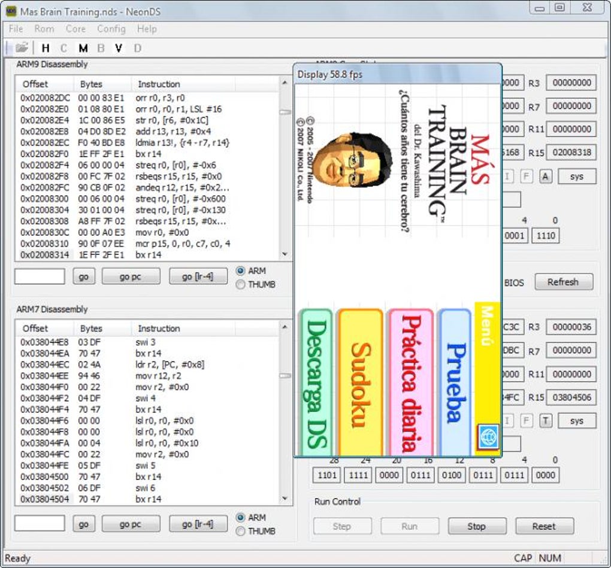This screenshot has width=611, height=568.
Task: Click ARM7 disassembly scrollbar thumb
Action: coord(285,376)
